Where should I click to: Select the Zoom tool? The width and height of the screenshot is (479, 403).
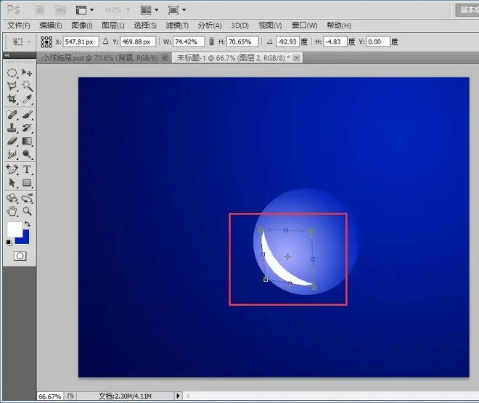[x=27, y=211]
